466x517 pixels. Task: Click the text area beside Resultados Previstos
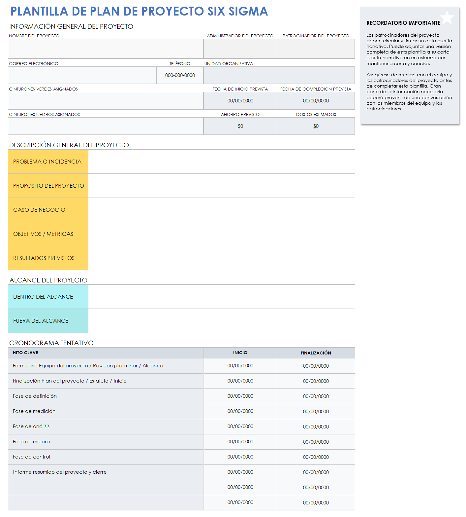coord(222,258)
